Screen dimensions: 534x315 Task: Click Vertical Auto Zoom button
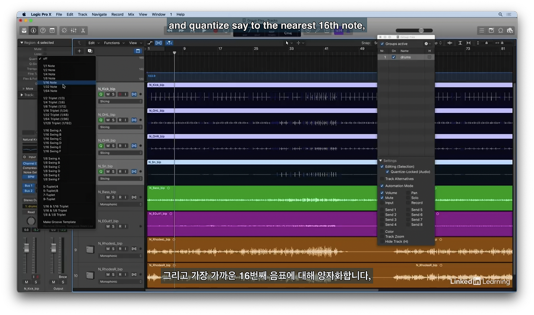460,43
